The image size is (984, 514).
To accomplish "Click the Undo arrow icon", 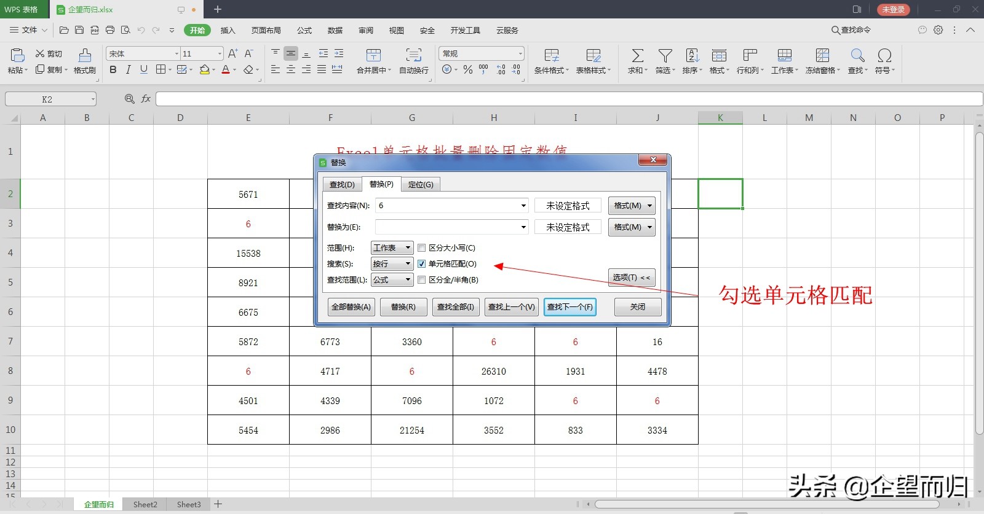I will tap(141, 30).
